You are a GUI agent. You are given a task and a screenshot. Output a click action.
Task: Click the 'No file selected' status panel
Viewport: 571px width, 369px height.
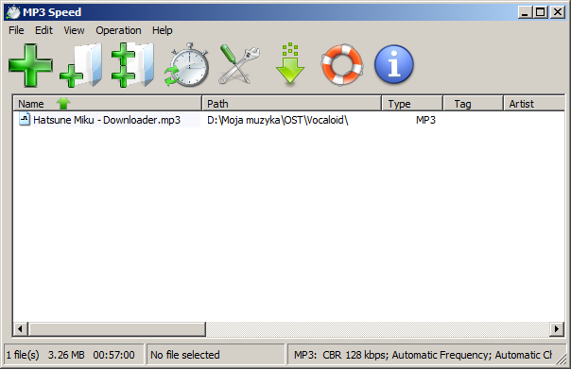pyautogui.click(x=216, y=355)
